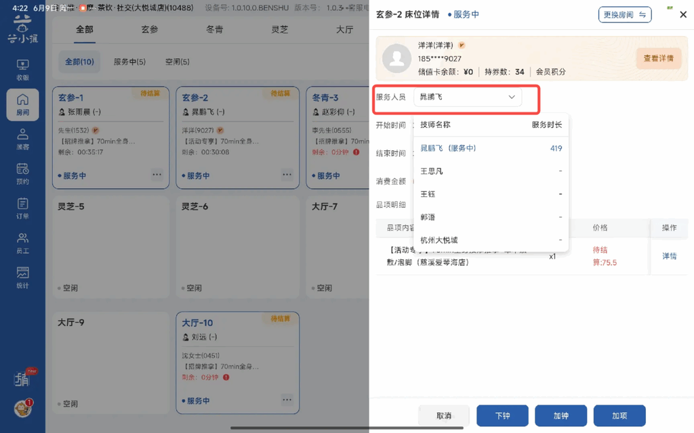Click the 下钟 button
This screenshot has height=433, width=694.
click(x=502, y=415)
